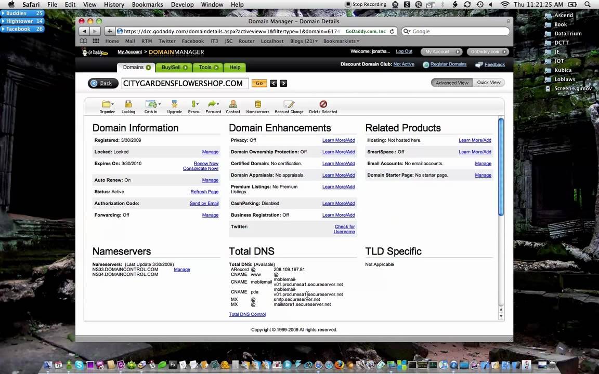599x374 pixels.
Task: Open the Total DNS Control link
Action: tap(247, 314)
